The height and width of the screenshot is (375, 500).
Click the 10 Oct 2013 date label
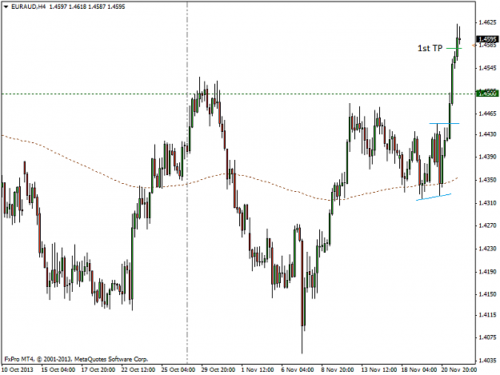pyautogui.click(x=18, y=369)
